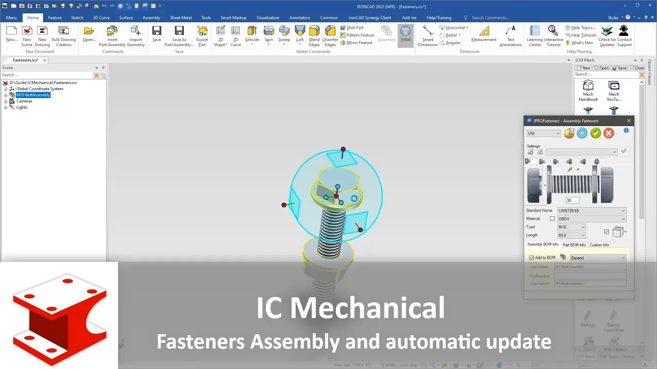Click the bolt length value field showing 30

[572, 200]
